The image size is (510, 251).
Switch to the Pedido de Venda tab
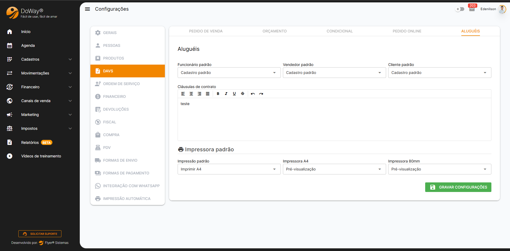[206, 31]
